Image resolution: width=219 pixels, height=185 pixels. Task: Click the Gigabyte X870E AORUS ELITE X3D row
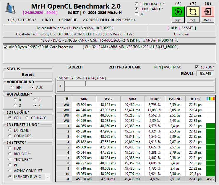pos(75,34)
